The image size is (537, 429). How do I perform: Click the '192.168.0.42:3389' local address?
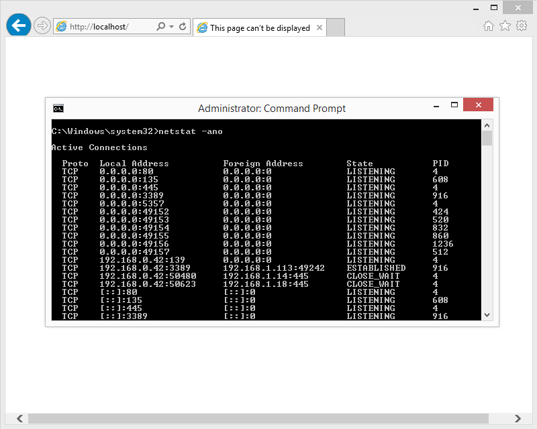coord(145,268)
